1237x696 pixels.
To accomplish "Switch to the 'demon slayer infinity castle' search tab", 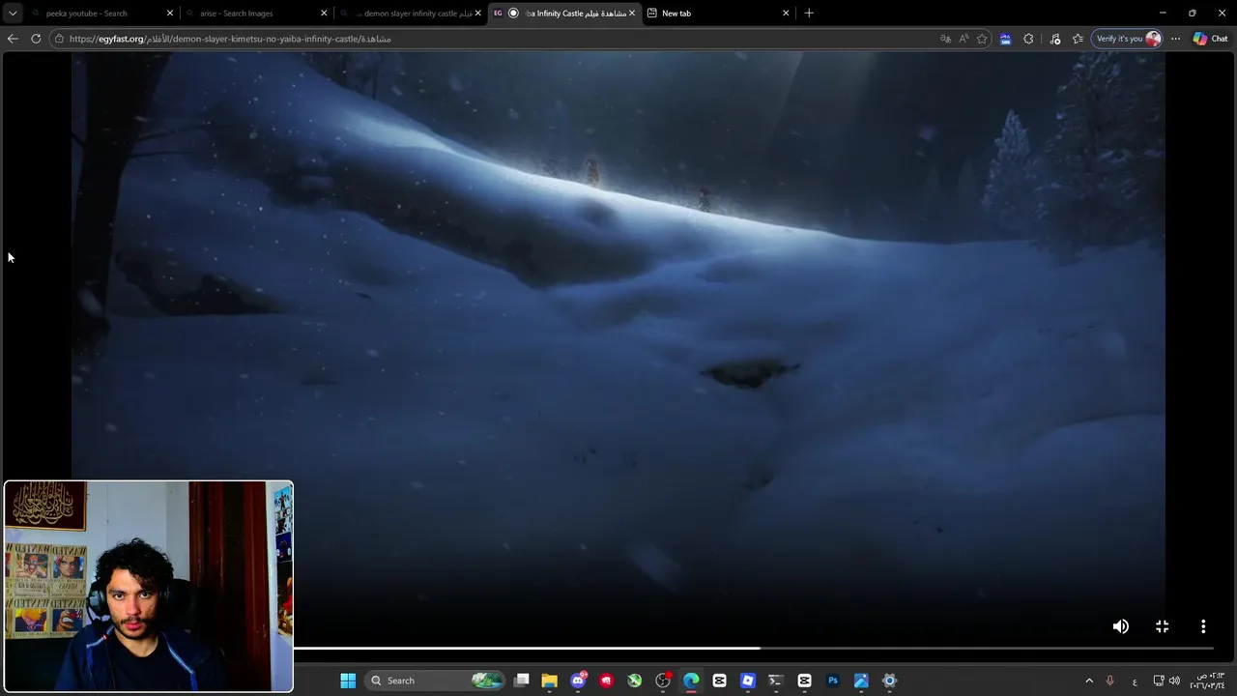I will pos(409,14).
